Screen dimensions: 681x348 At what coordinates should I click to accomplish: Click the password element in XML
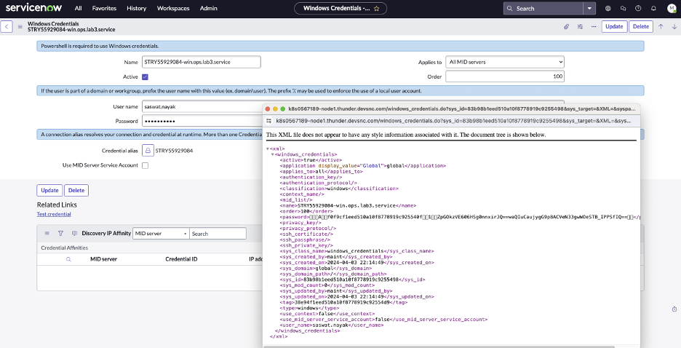[x=460, y=217]
